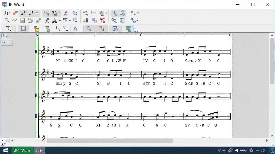This screenshot has height=154, width=275.
Task: Click the green grid icon
Action: (129, 29)
